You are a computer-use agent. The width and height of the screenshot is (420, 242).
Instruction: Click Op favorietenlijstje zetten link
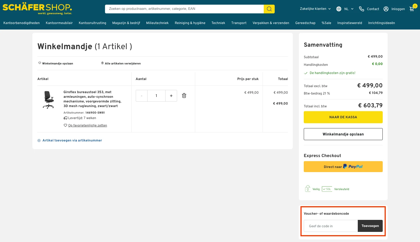tap(87, 125)
